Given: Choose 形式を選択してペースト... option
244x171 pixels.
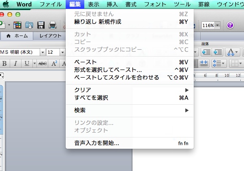Looking at the screenshot, I should click(130, 70).
